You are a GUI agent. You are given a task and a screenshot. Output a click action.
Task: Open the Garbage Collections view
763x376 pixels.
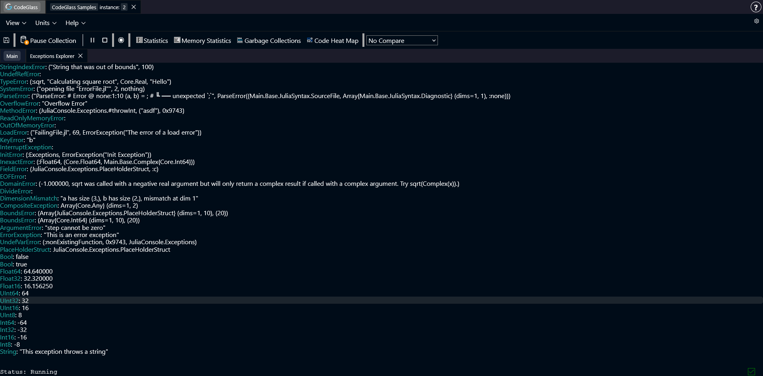[x=269, y=40]
